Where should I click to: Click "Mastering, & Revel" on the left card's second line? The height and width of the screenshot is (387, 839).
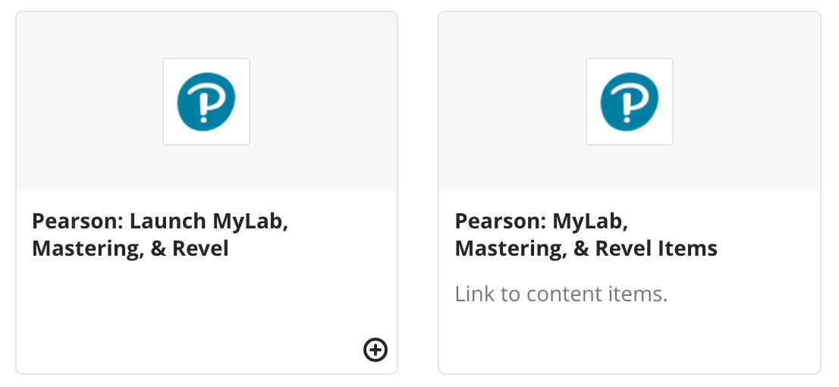pos(130,248)
